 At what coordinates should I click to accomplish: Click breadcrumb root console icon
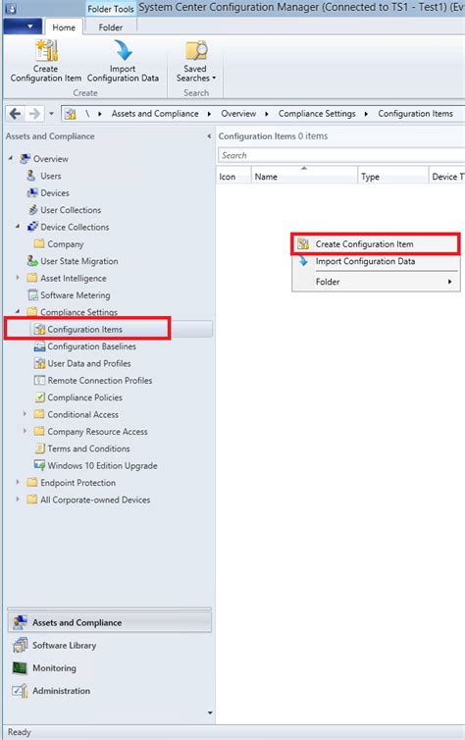click(x=71, y=114)
